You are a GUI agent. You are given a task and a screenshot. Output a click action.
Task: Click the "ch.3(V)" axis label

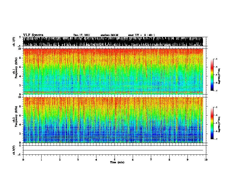[x=14, y=150]
